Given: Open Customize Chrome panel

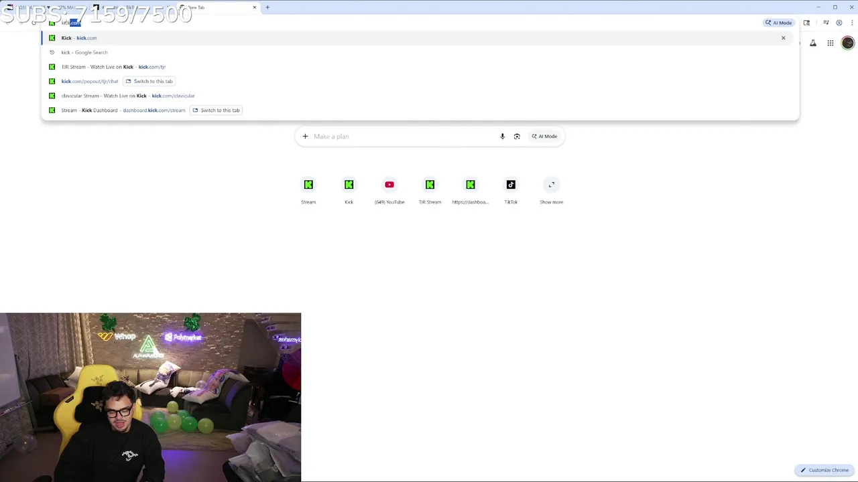Looking at the screenshot, I should tap(824, 470).
